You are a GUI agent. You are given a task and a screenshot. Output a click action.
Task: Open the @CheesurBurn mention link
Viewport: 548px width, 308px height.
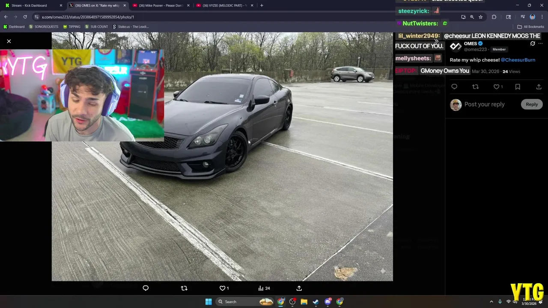pyautogui.click(x=518, y=60)
